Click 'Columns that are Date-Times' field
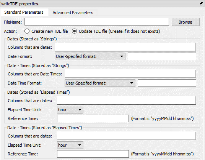The height and width of the screenshot is (160, 205). point(130,74)
